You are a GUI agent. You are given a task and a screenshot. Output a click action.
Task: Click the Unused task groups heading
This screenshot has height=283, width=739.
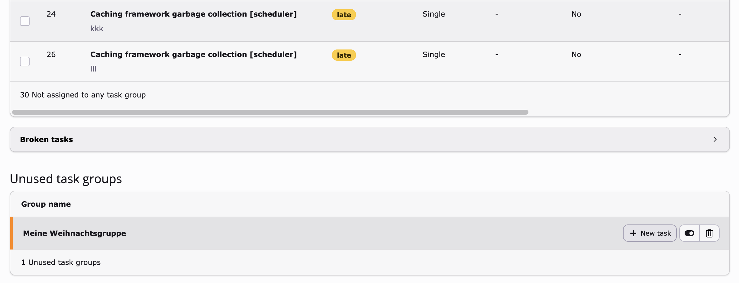click(66, 179)
